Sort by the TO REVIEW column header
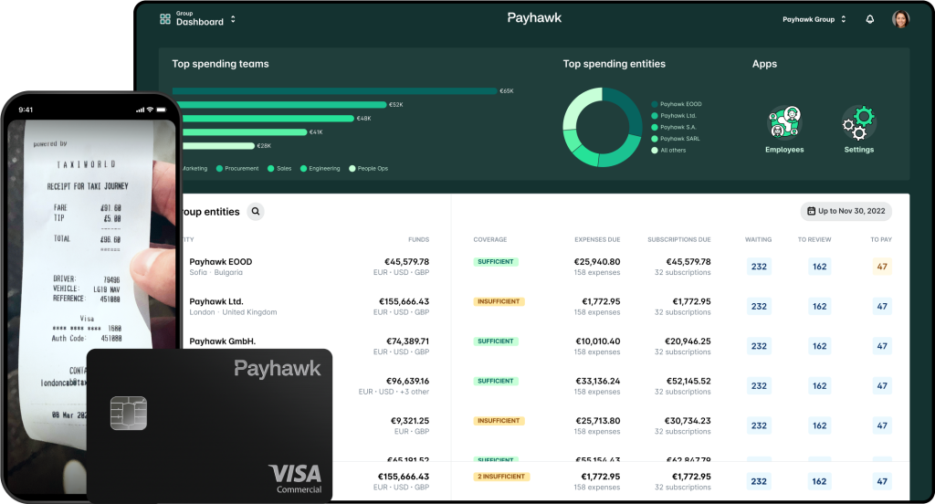This screenshot has width=935, height=504. pos(814,240)
